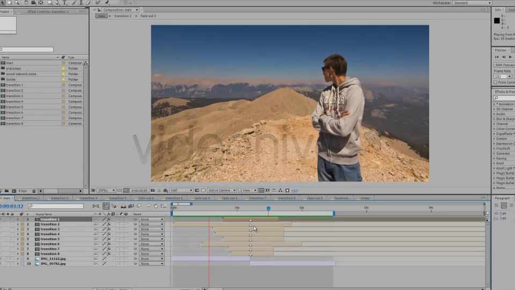The height and width of the screenshot is (290, 515).
Task: Open Frame Rate dropdown in Preview panel
Action: (503, 76)
